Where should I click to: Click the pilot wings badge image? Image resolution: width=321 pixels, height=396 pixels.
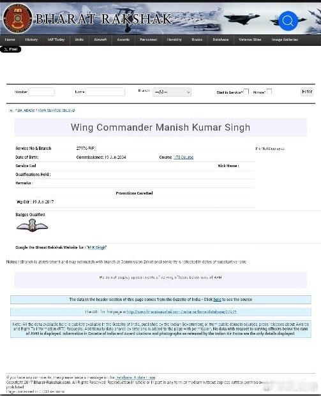[x=32, y=226]
